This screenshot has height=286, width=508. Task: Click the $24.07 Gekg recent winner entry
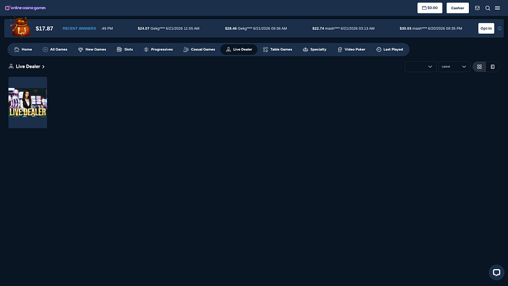coord(169,29)
